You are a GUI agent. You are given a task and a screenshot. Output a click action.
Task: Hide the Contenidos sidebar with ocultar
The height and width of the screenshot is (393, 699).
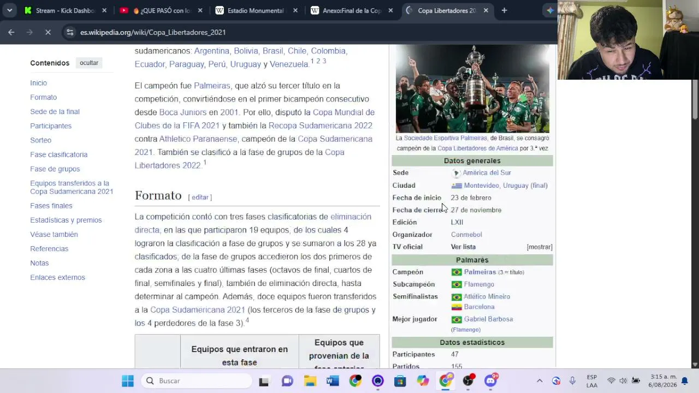click(x=89, y=63)
